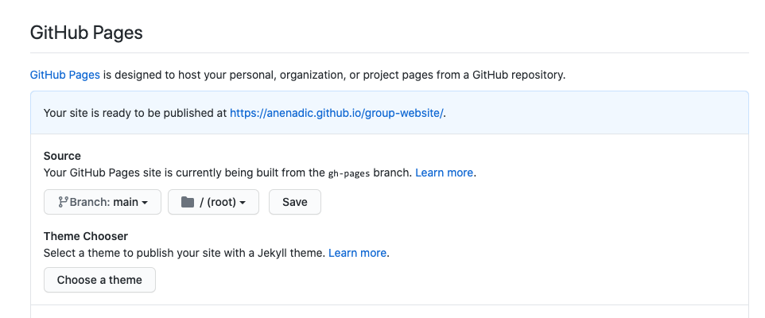Click the folder icon in root selector
The width and height of the screenshot is (765, 318).
click(x=188, y=202)
